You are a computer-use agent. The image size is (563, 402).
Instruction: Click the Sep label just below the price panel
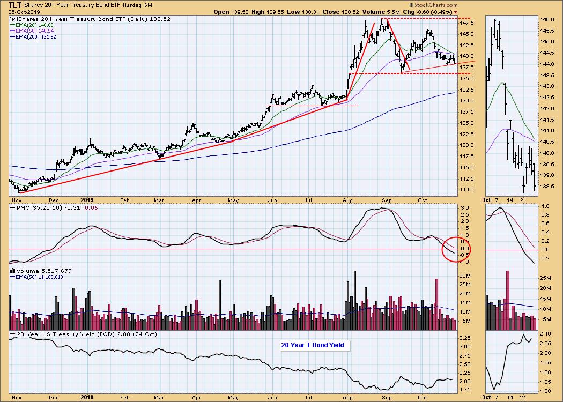pos(387,200)
